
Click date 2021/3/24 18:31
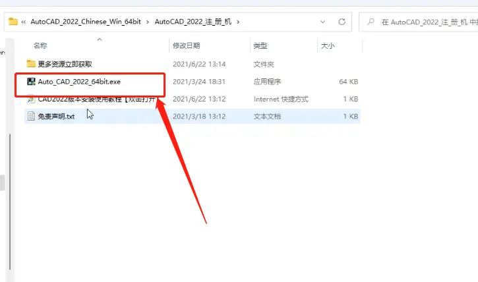tap(199, 82)
